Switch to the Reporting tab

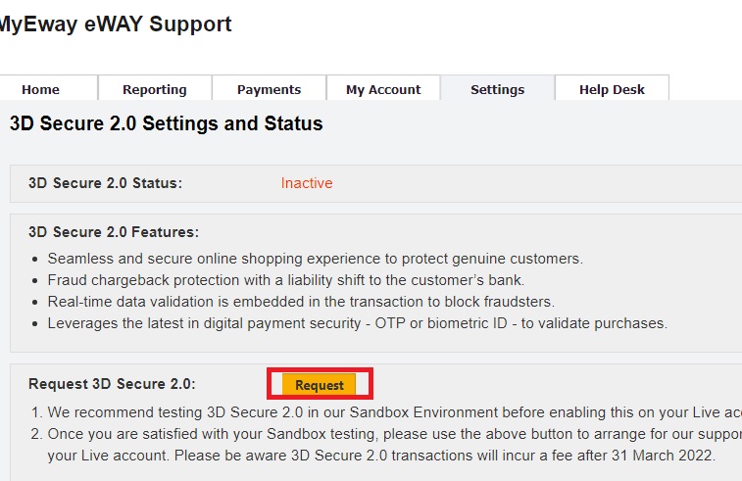(x=154, y=89)
